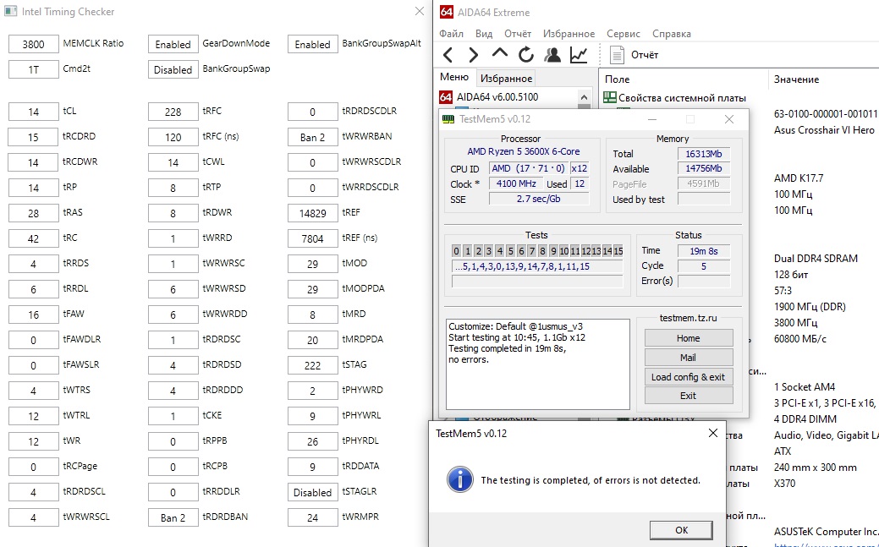Click the tPHYRDL value field 26
The width and height of the screenshot is (879, 547).
(313, 441)
